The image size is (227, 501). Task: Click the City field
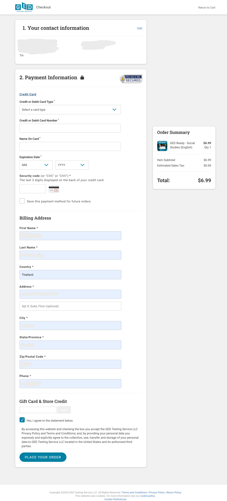(70, 325)
